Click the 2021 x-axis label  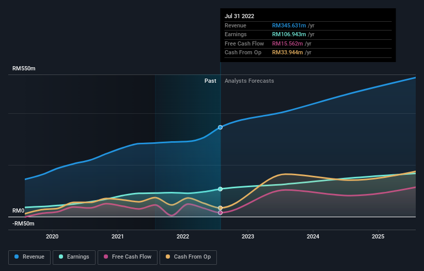point(118,237)
